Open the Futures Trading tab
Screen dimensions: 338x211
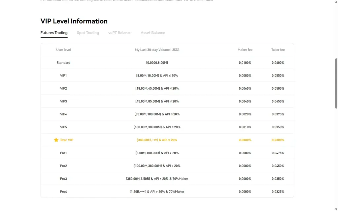pyautogui.click(x=54, y=33)
